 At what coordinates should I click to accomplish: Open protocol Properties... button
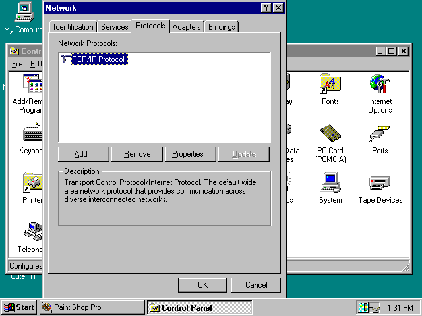[x=191, y=154]
